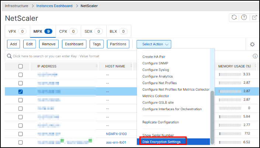Viewport: 260px width, 148px height.
Task: Choose Disk Encryption Settings menu item
Action: [161, 141]
